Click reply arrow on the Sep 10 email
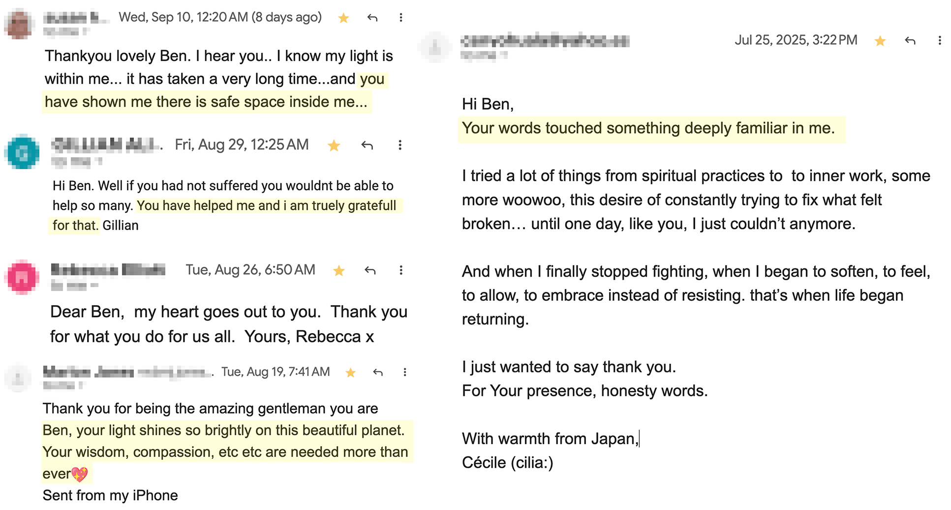 coord(372,18)
